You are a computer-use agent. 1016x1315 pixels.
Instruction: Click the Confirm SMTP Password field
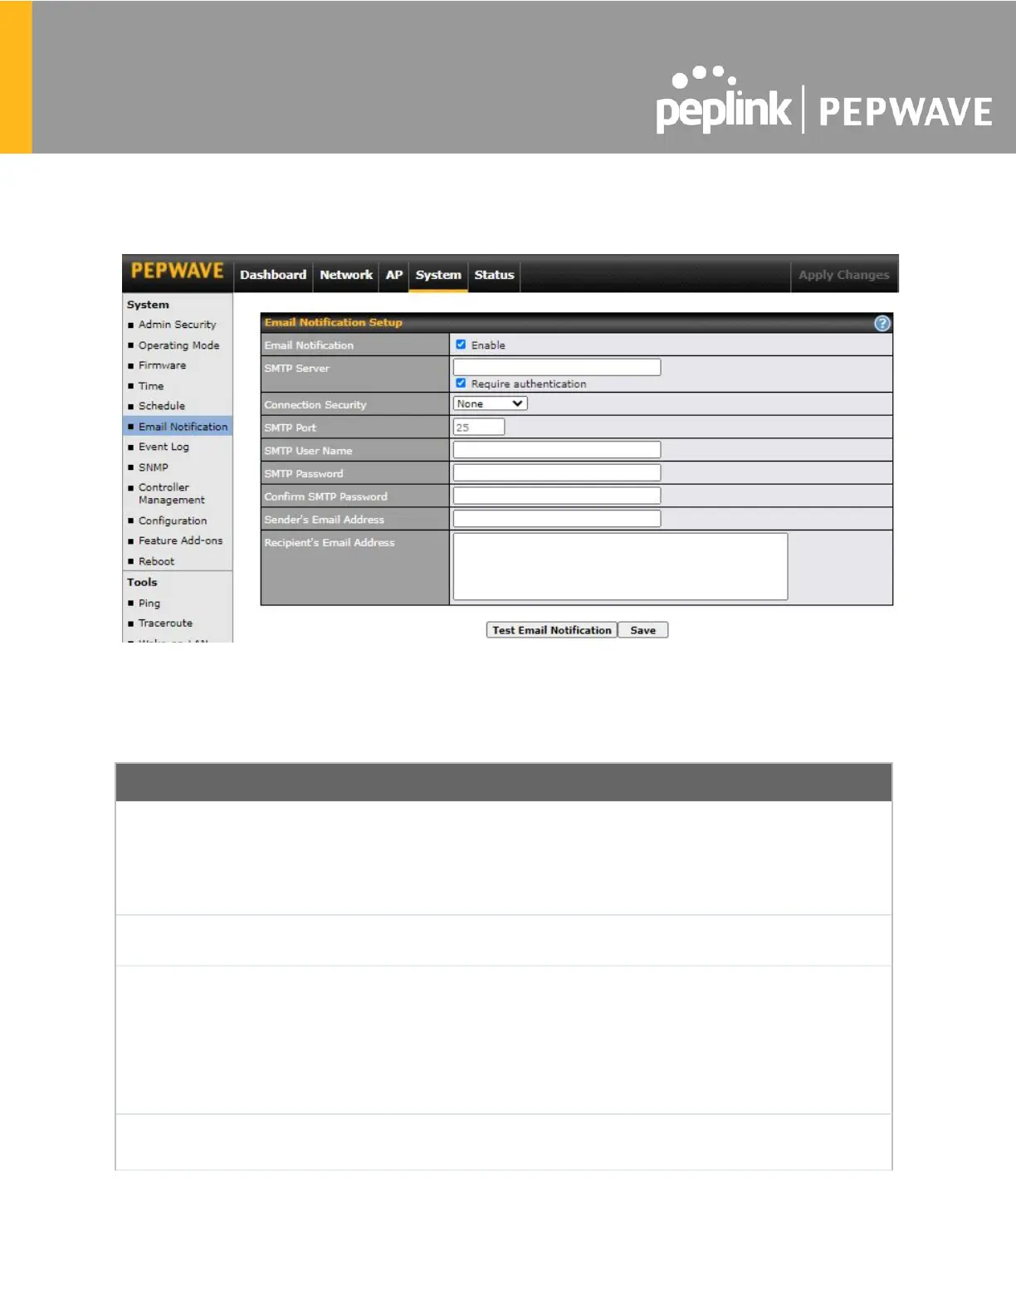click(x=557, y=496)
